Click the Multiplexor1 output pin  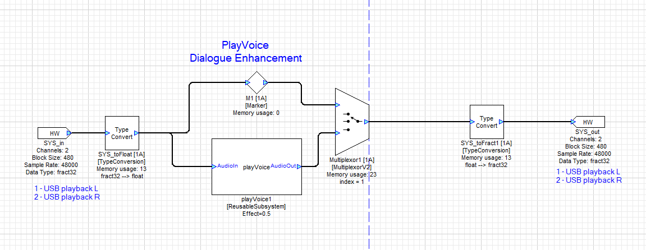(x=366, y=121)
